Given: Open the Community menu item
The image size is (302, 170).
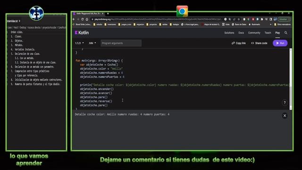Looking at the screenshot, I should click(x=254, y=33).
